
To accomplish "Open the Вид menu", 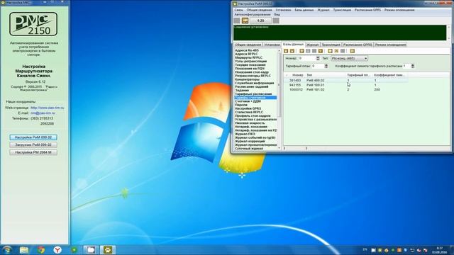I will (277, 14).
